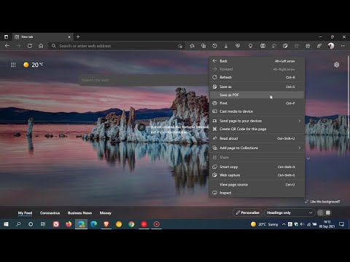Choose Create QR Code for this page
Image resolution: width=350 pixels, height=262 pixels.
tap(257, 129)
